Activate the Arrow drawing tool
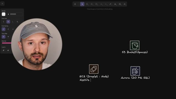 click(101, 4)
